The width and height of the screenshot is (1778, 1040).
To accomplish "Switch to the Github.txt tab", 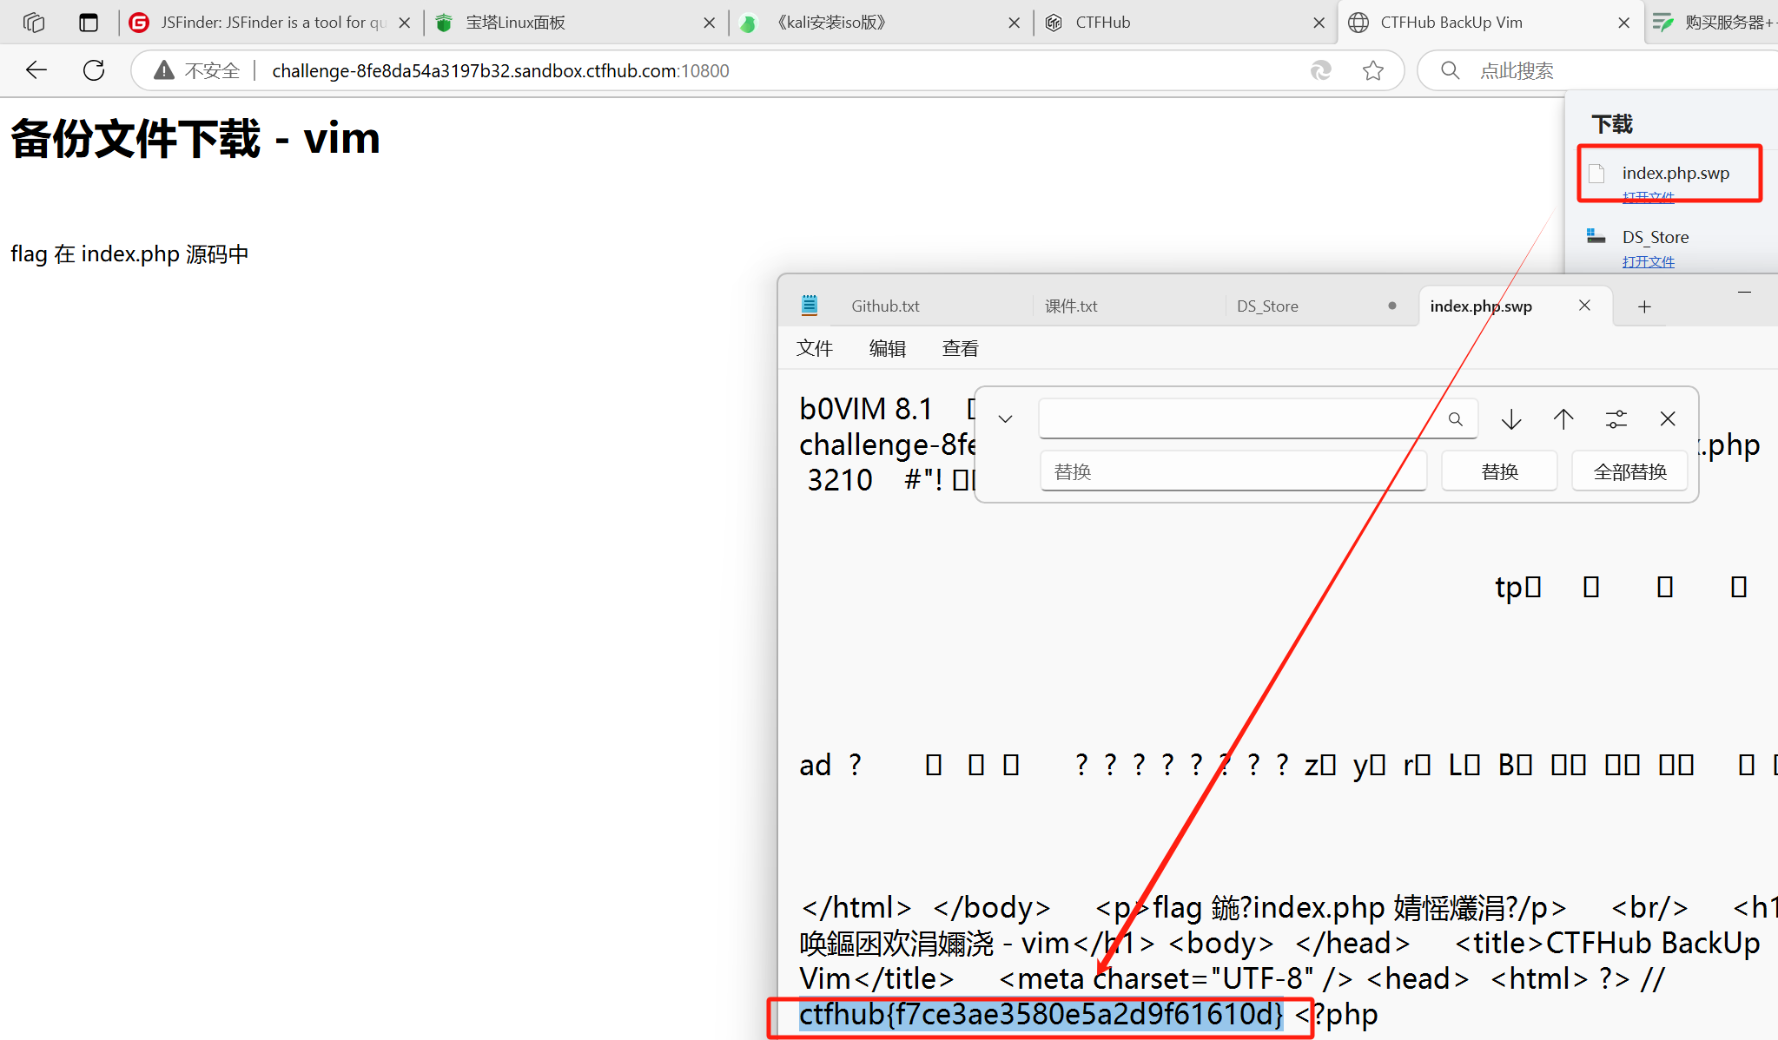I will coord(885,306).
